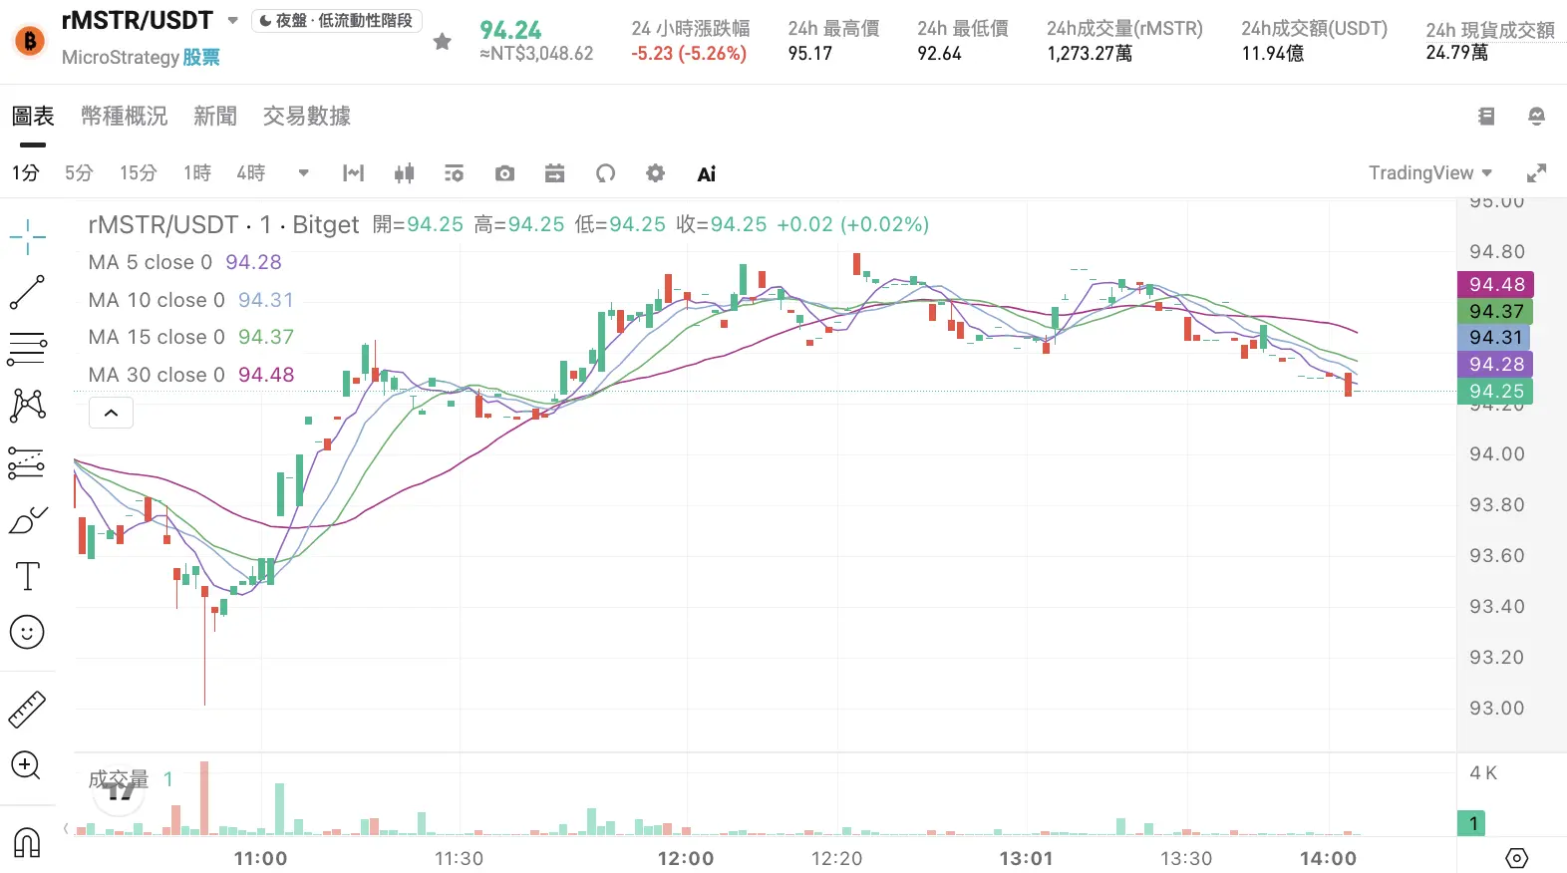Click the Ai analysis button
Viewport: 1567px width, 873px height.
click(x=706, y=174)
